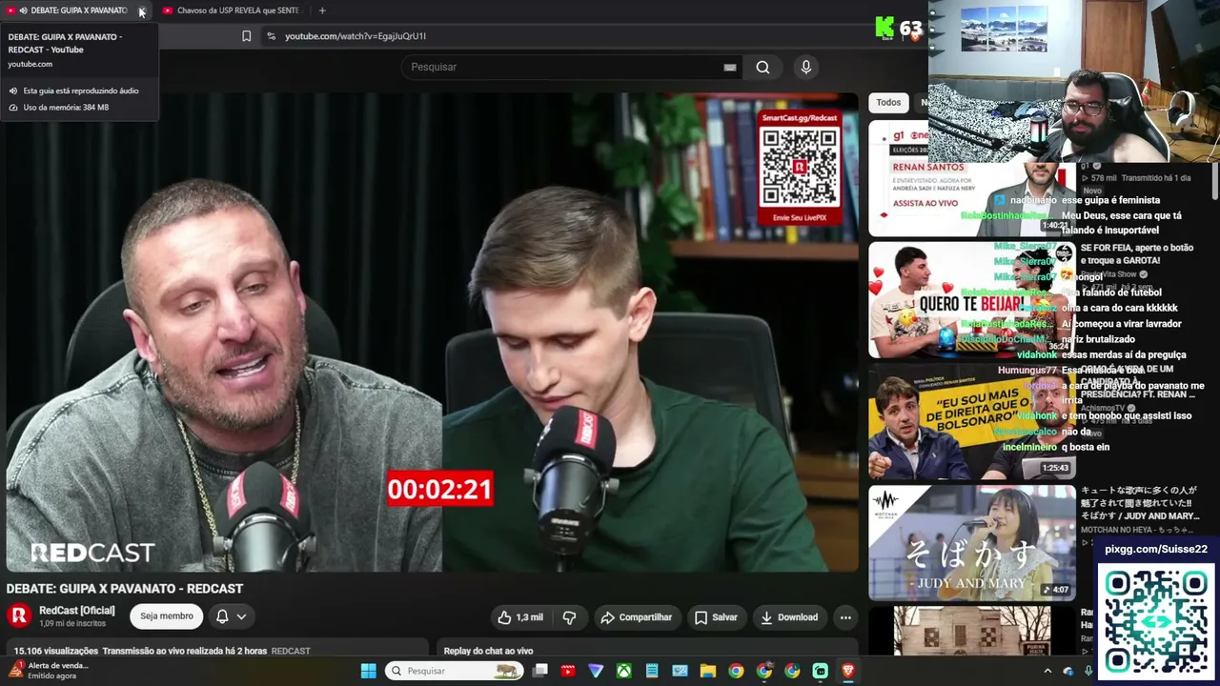This screenshot has height=686, width=1220.
Task: Open the purple triangle app on taskbar
Action: tap(596, 671)
